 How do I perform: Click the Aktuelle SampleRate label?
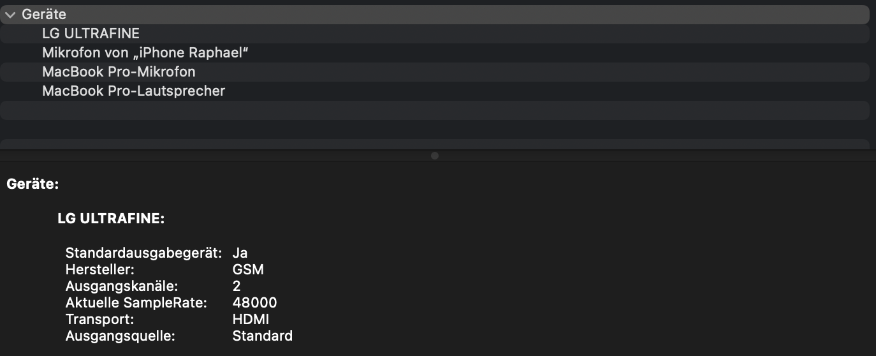tap(136, 302)
